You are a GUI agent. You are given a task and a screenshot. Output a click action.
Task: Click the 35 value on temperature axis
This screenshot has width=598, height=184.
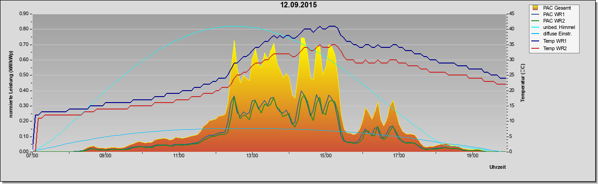coord(512,45)
